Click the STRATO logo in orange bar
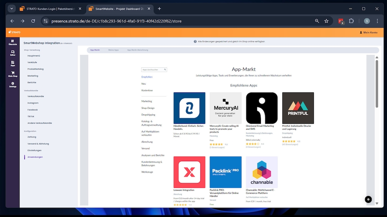 15,32
